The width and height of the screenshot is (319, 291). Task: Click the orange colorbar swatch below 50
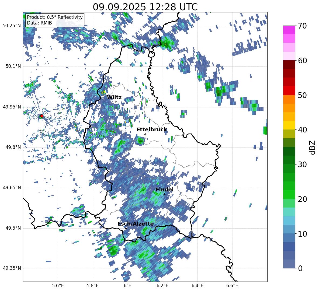289,99
